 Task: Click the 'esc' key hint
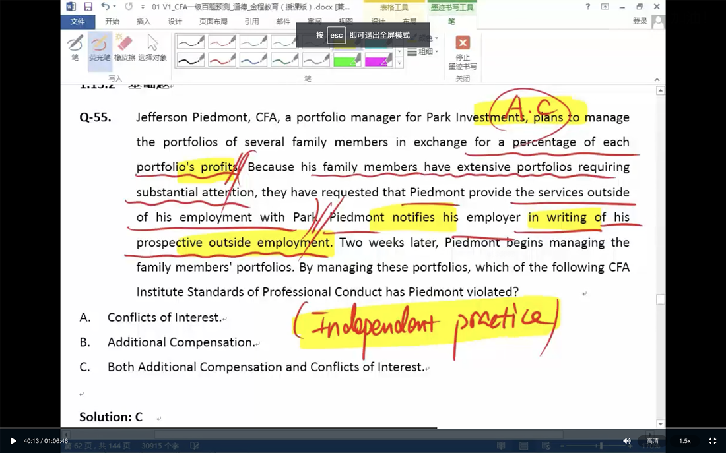[x=336, y=35]
